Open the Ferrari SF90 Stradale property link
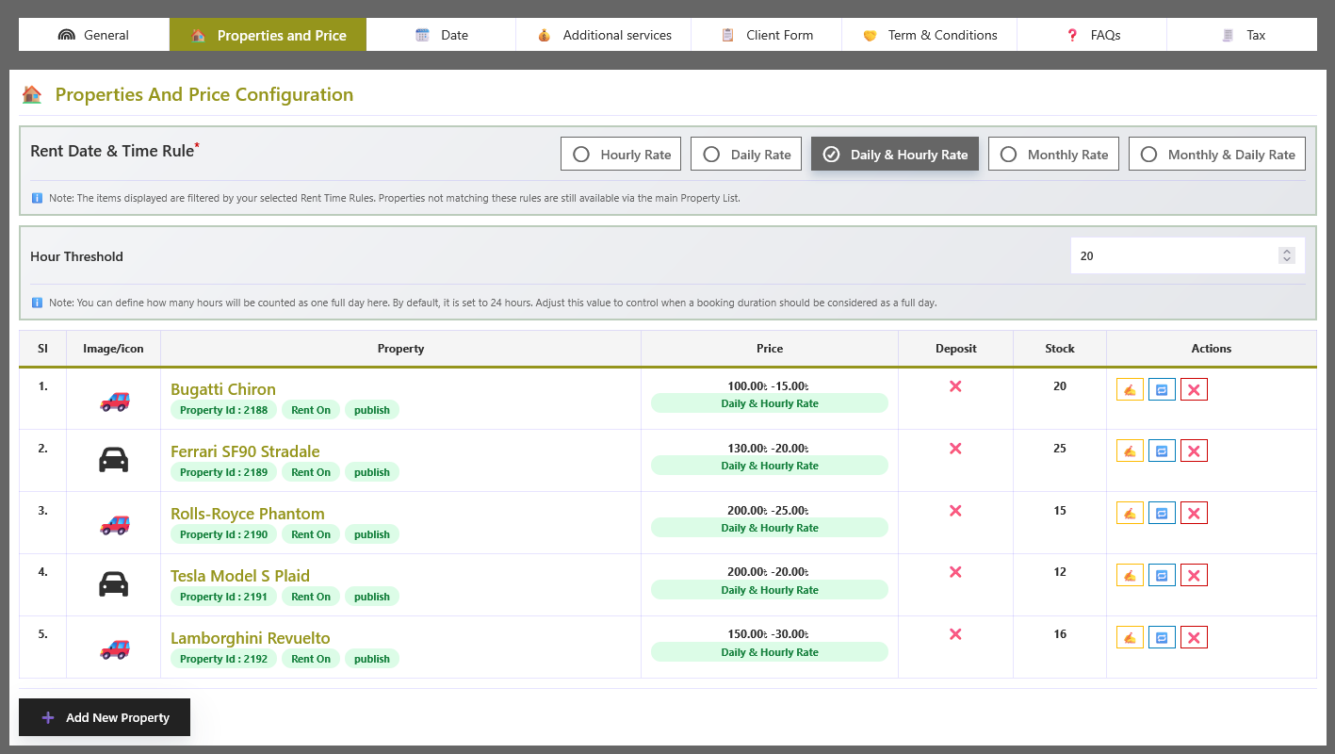 click(x=245, y=451)
